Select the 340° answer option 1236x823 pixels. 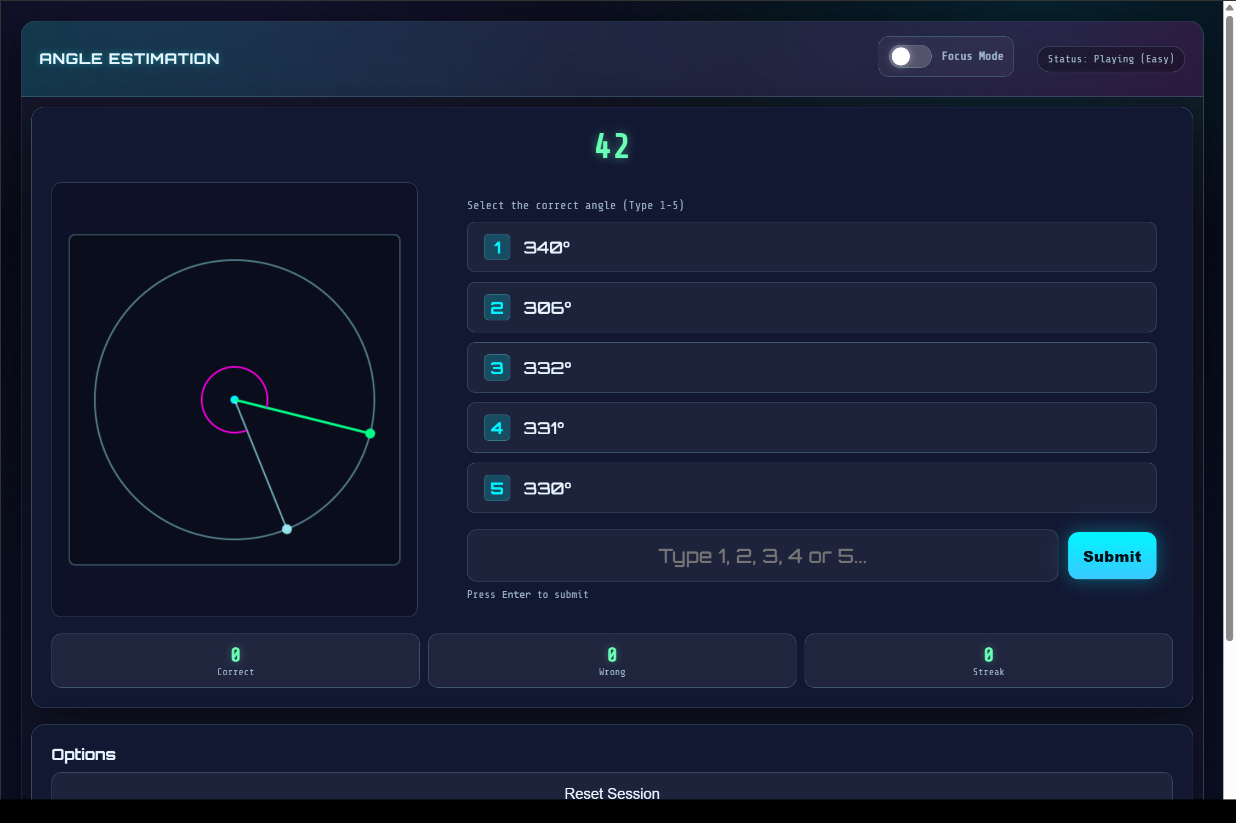pyautogui.click(x=811, y=248)
